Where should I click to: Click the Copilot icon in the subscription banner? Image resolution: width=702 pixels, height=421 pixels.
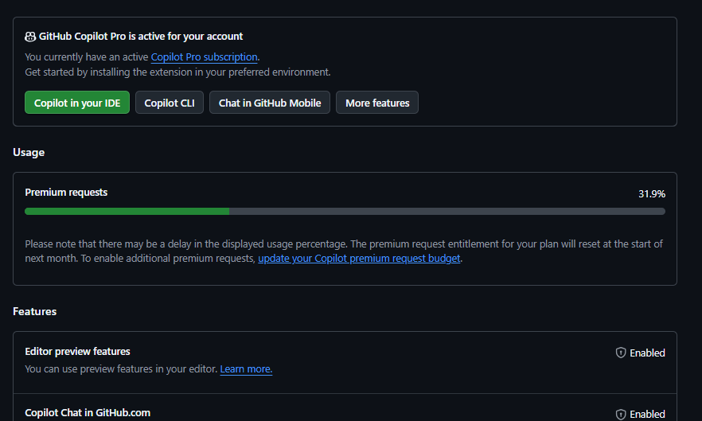tap(30, 37)
